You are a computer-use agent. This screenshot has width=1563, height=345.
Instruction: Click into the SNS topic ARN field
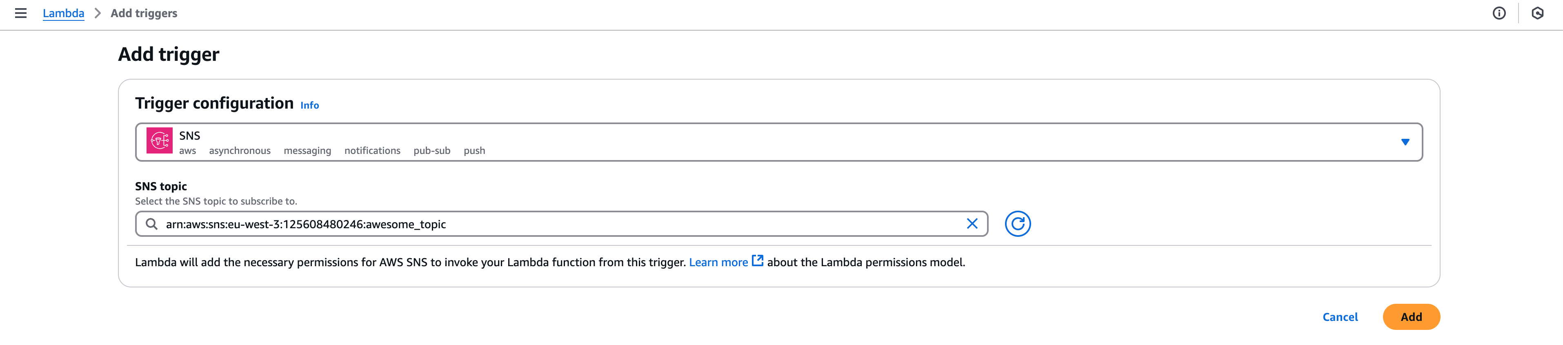(546, 224)
